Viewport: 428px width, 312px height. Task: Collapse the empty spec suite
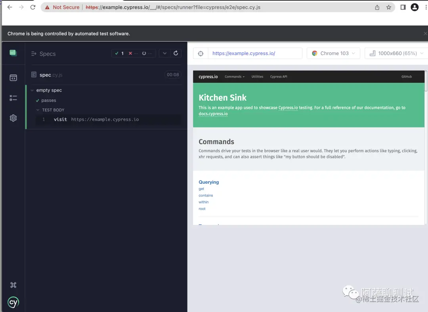pyautogui.click(x=32, y=90)
